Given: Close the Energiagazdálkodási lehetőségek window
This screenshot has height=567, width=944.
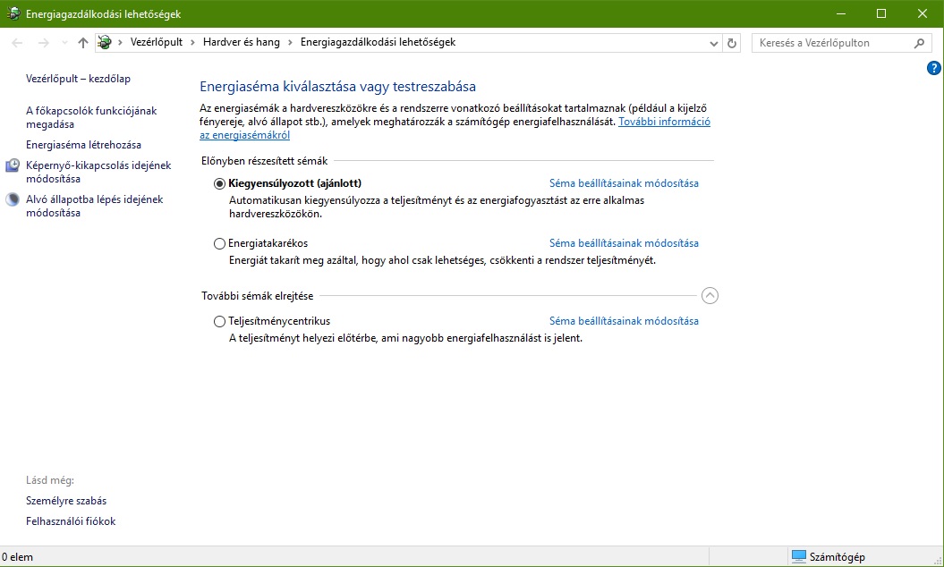Looking at the screenshot, I should (923, 13).
